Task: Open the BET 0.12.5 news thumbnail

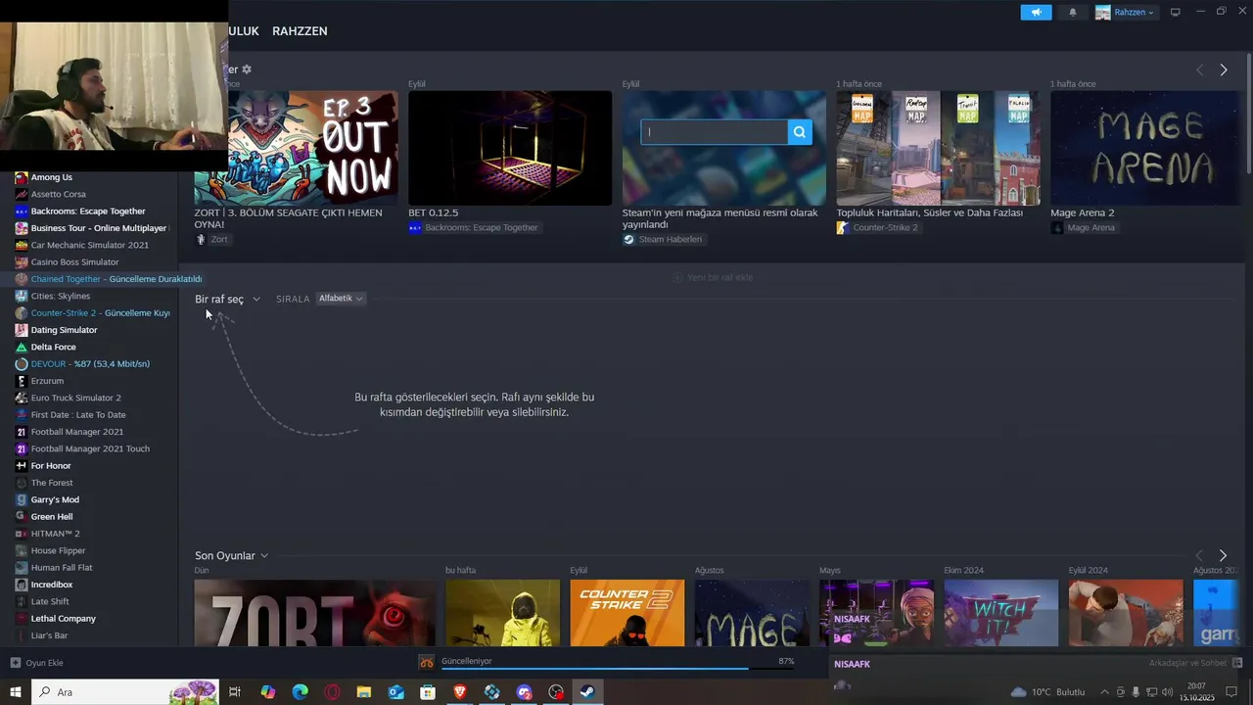Action: (510, 148)
